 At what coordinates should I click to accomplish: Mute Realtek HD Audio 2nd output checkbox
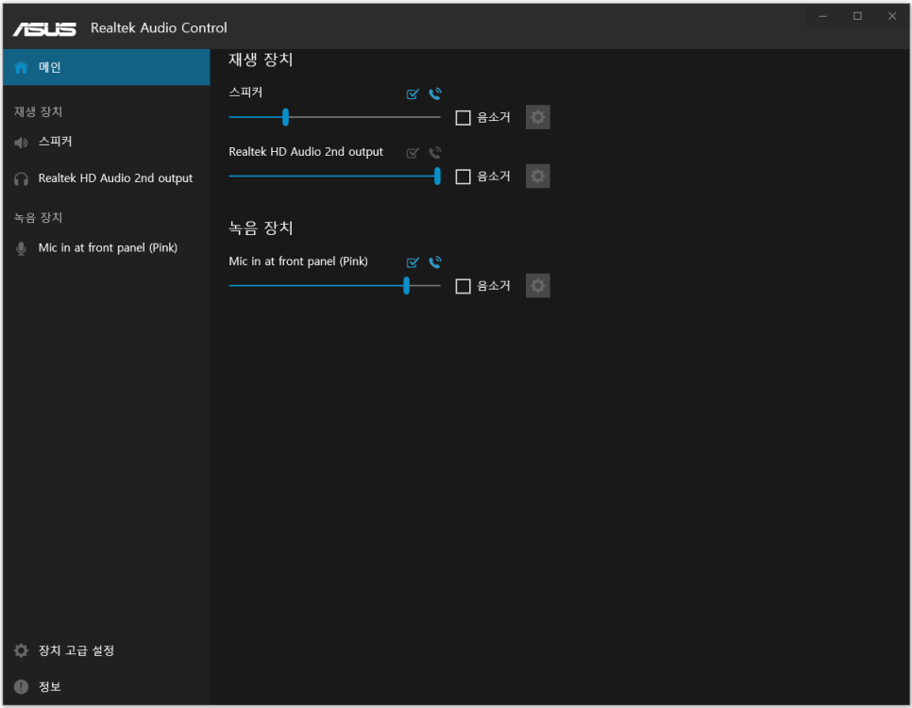pos(463,177)
